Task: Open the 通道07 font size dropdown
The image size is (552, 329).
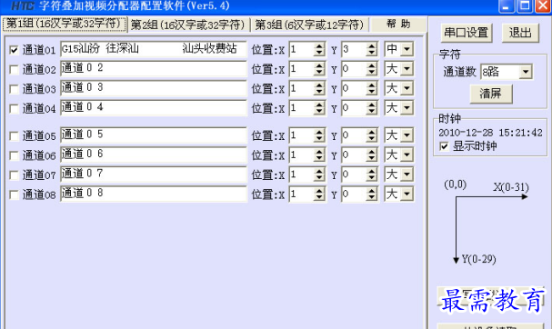Action: (407, 174)
